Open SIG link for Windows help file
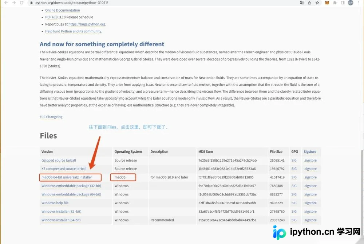The height and width of the screenshot is (244, 364). pos(294,203)
